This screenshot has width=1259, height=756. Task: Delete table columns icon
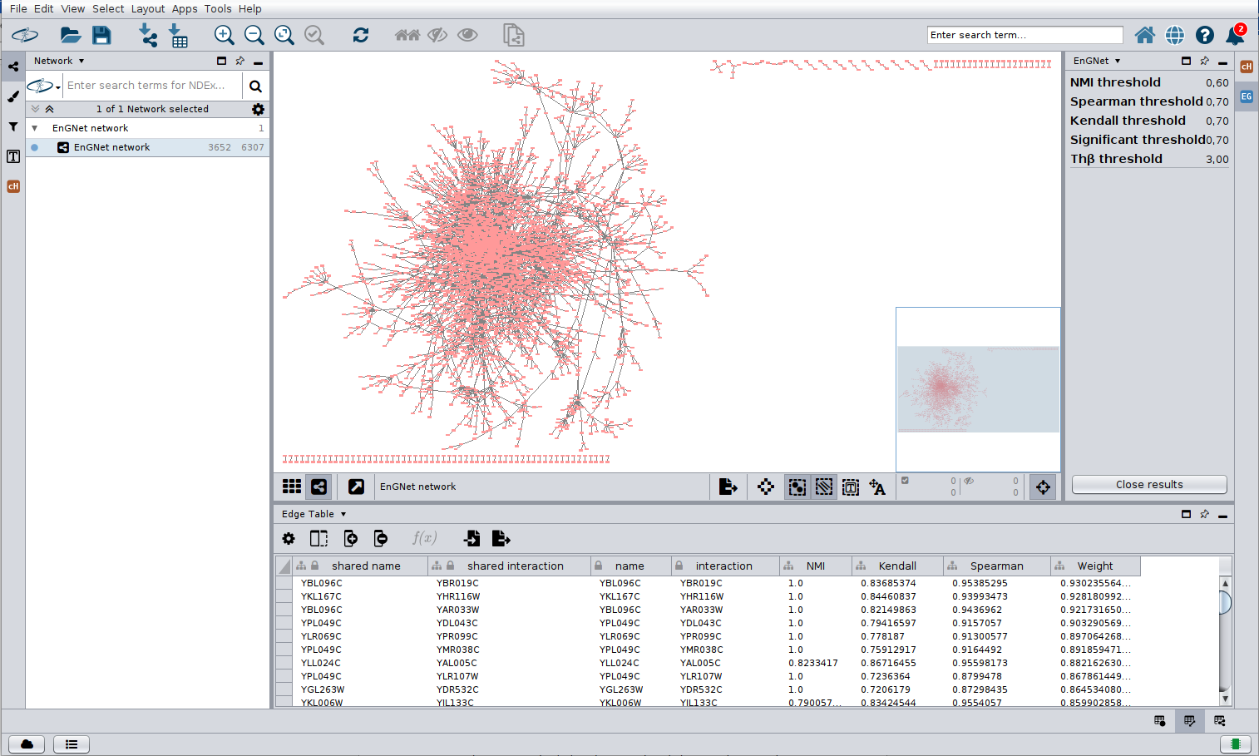380,538
